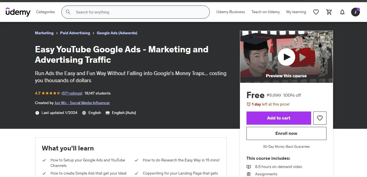Image resolution: width=367 pixels, height=177 pixels.
Task: Play the course preview video
Action: [x=286, y=57]
